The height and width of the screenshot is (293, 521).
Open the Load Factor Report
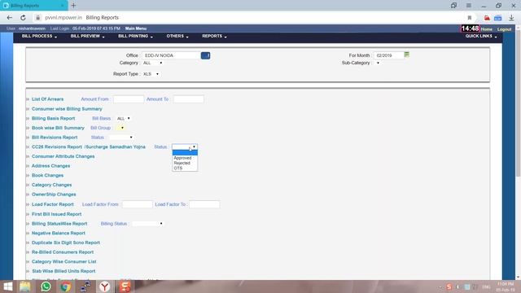click(52, 204)
